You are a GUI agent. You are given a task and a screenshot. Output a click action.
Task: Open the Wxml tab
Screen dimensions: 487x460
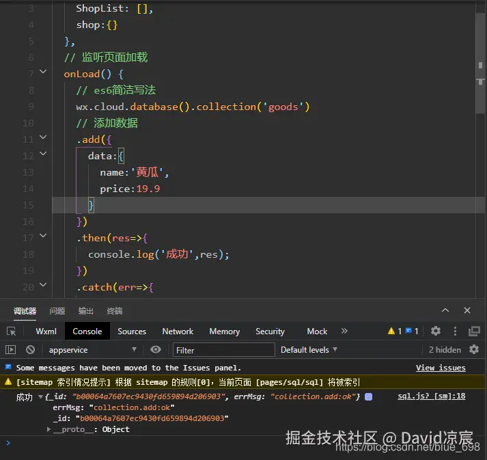click(46, 332)
